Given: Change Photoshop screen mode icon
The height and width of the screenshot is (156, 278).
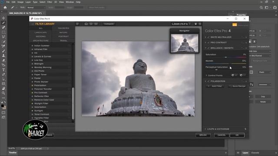Looking at the screenshot, I should click(x=3, y=117).
